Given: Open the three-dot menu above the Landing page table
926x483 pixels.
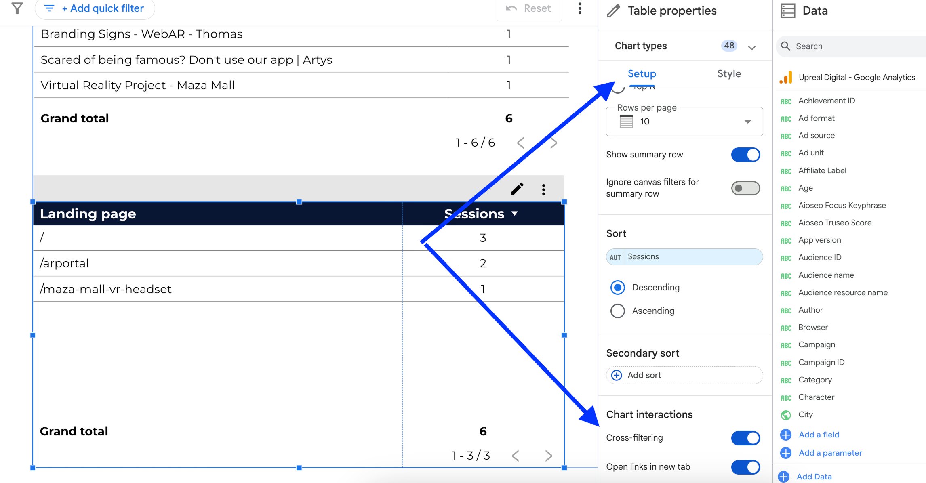Looking at the screenshot, I should [543, 189].
